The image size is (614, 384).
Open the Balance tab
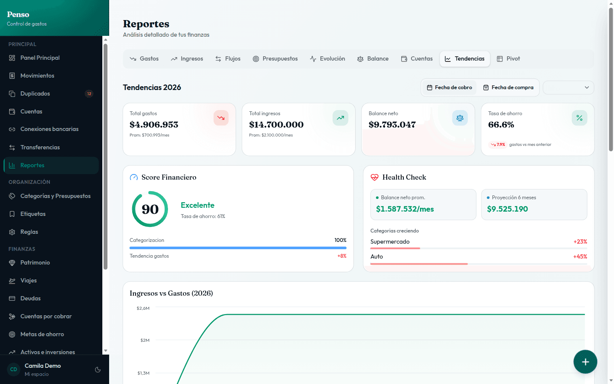373,59
